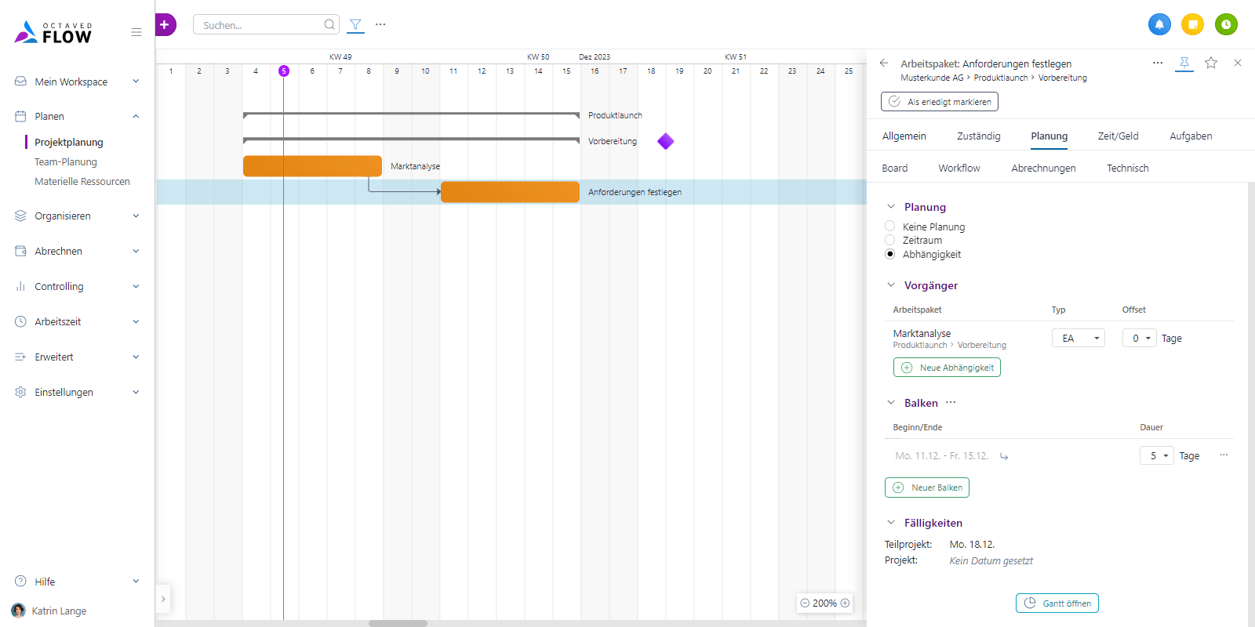Open the Workflow sub-tab
Screen dimensions: 1255x627
point(959,168)
